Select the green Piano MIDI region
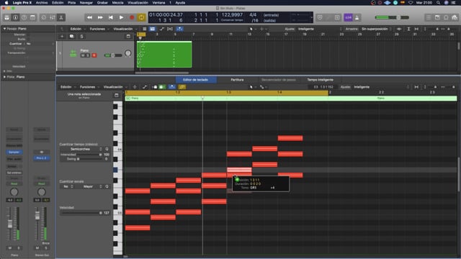The image size is (461, 259). (x=164, y=55)
